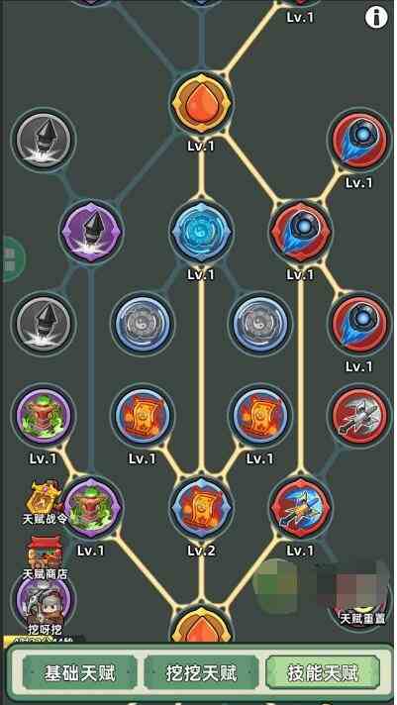Tap the left locked gray swirl node
The image size is (397, 705).
(143, 323)
